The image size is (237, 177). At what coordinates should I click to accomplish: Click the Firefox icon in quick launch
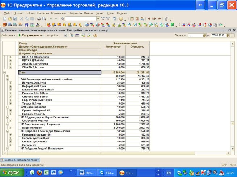click(39, 172)
